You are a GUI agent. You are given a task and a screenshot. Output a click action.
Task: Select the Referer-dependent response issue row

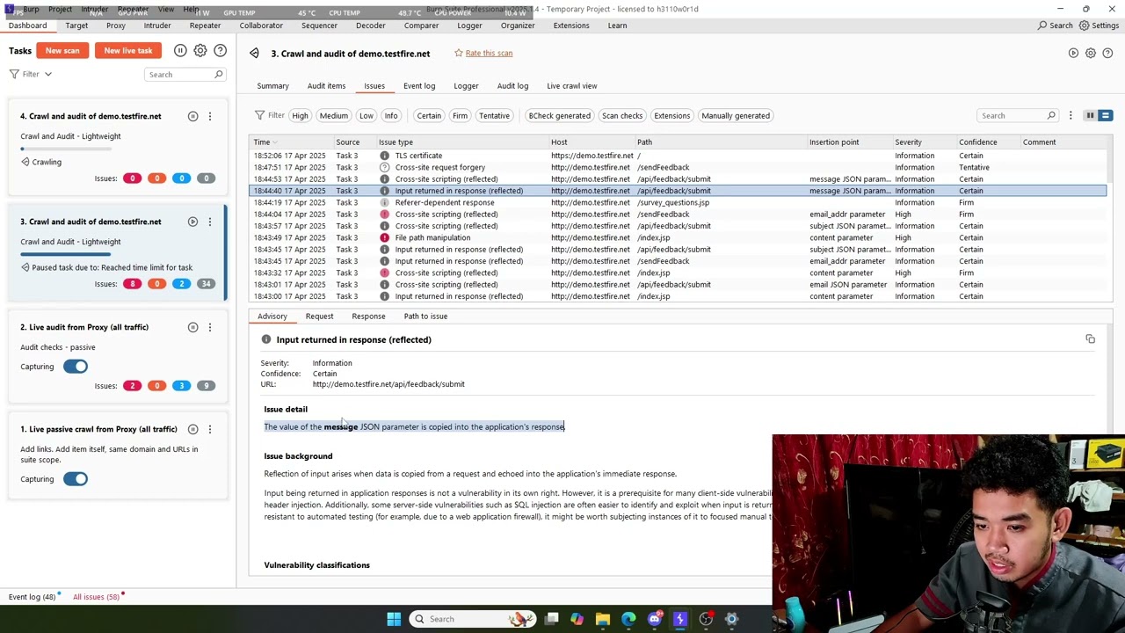coord(678,202)
